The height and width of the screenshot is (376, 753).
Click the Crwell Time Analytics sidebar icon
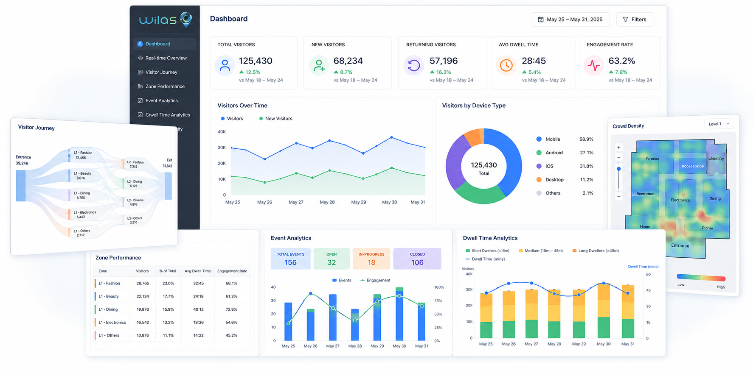(140, 115)
